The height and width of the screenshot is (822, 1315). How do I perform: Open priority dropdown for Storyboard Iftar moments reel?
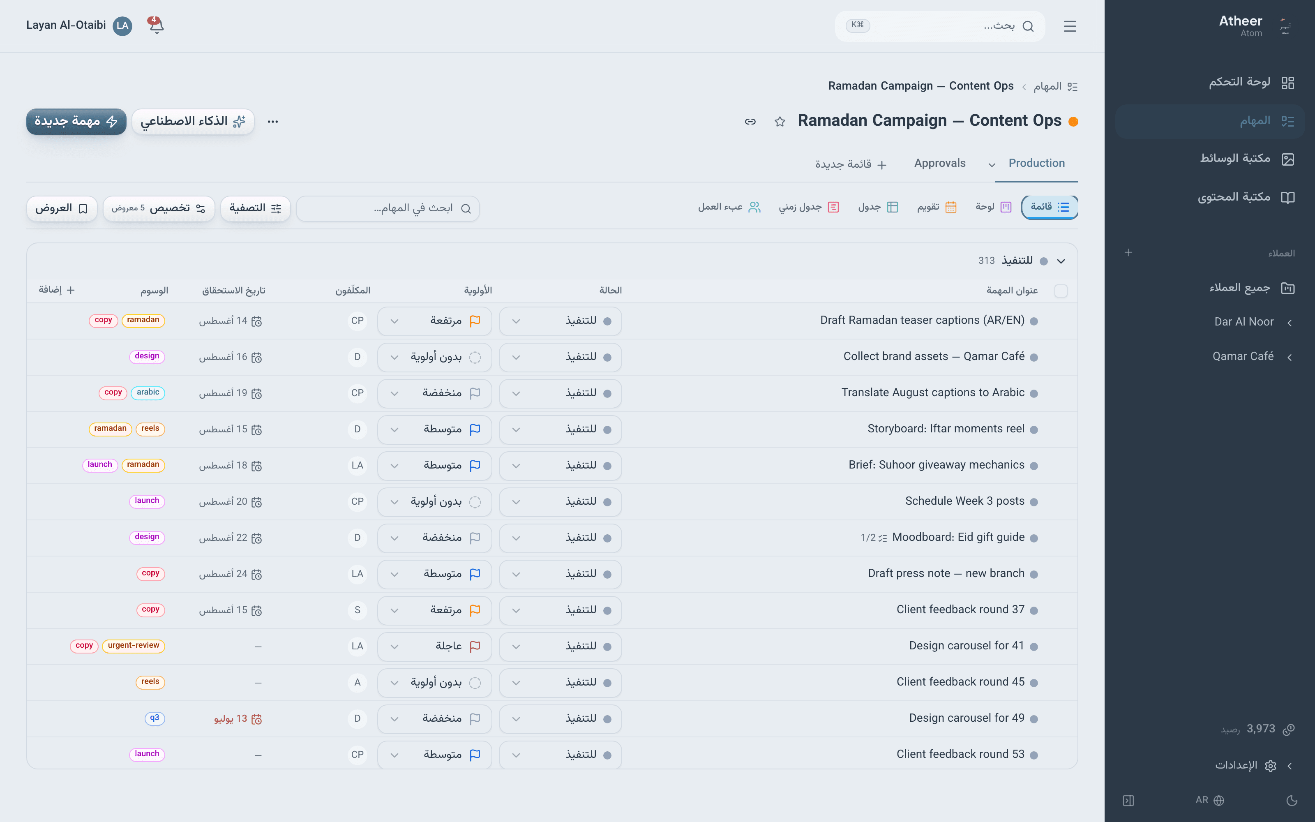pos(435,429)
